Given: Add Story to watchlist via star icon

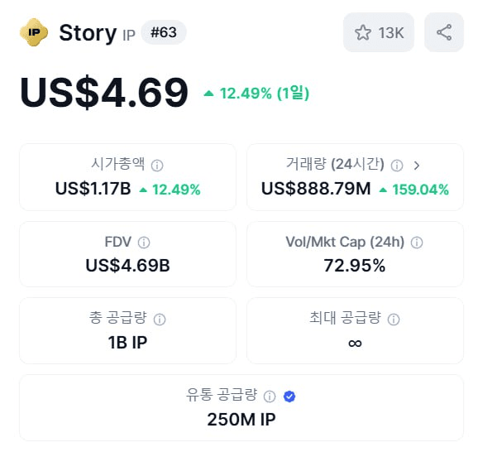Looking at the screenshot, I should 363,32.
